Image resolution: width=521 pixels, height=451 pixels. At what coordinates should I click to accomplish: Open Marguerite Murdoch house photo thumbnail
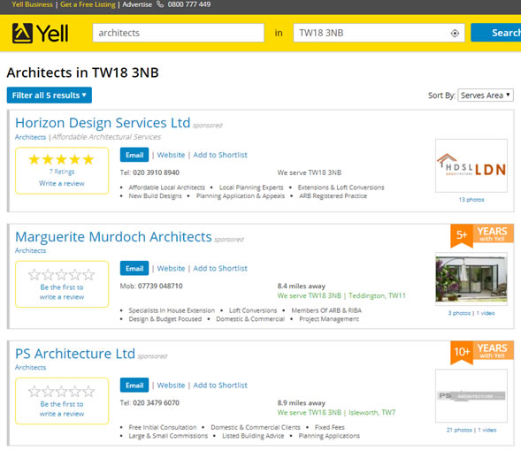(x=471, y=279)
